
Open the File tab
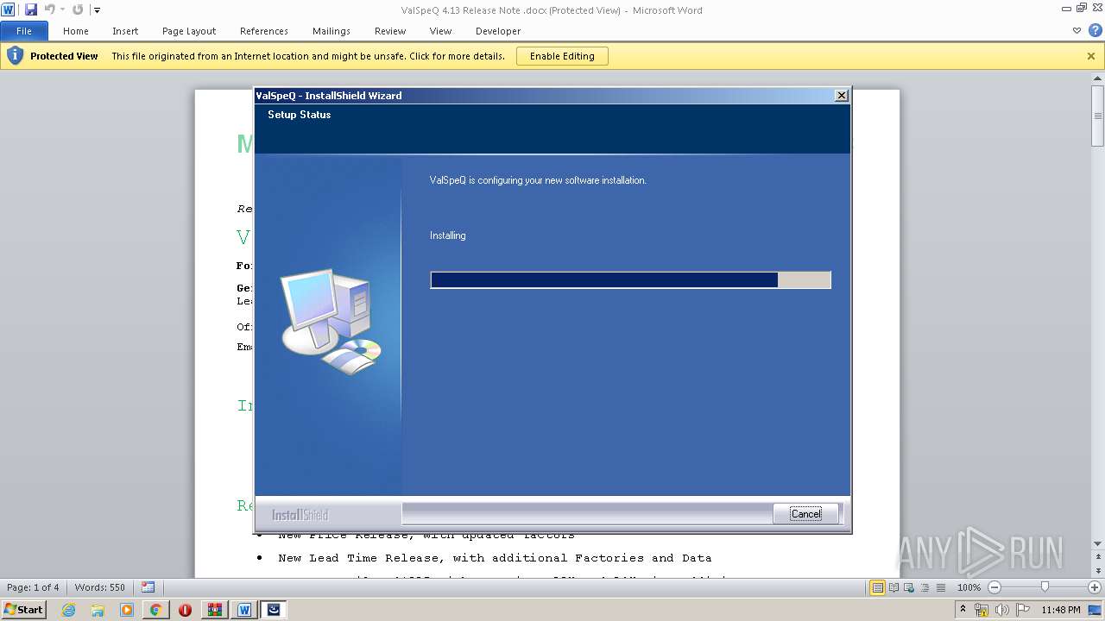coord(24,31)
